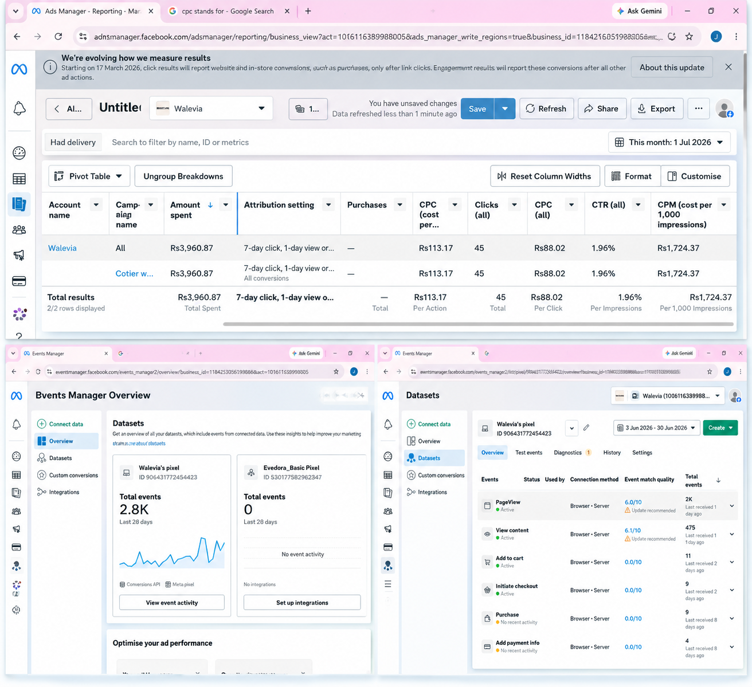Expand the Add to cart event row
Screen dimensions: 752x687
pyautogui.click(x=732, y=562)
